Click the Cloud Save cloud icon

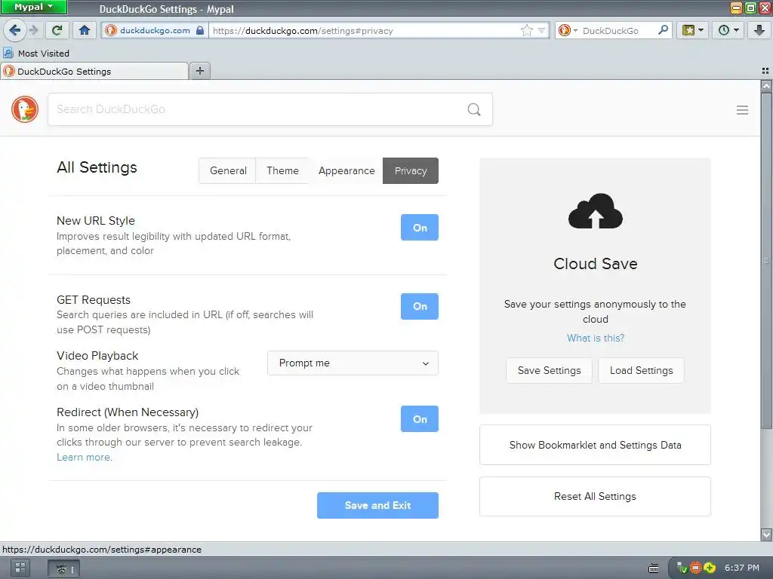point(595,211)
